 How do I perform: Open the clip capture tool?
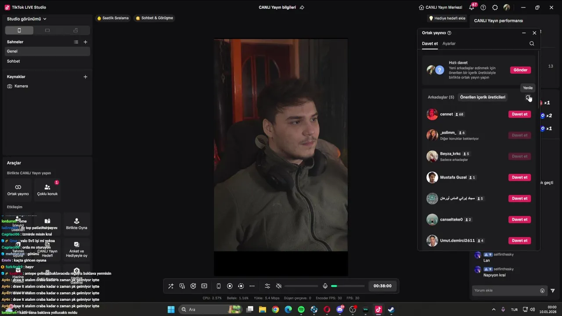[204, 286]
